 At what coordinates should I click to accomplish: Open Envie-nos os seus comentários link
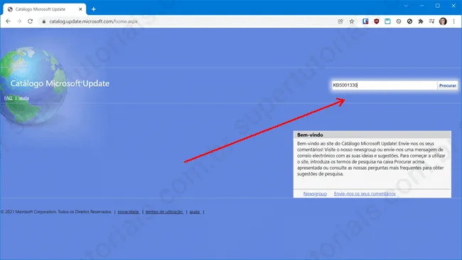pos(365,193)
